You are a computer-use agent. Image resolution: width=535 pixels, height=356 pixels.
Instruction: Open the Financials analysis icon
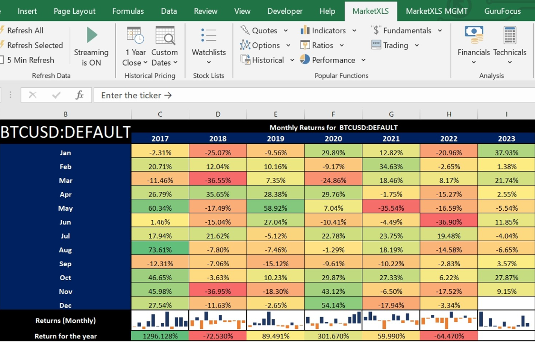pyautogui.click(x=473, y=35)
